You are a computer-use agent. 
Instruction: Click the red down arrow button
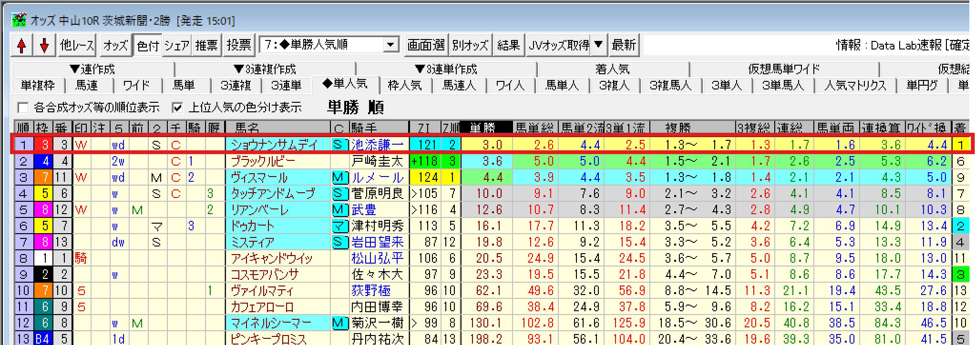click(x=44, y=46)
